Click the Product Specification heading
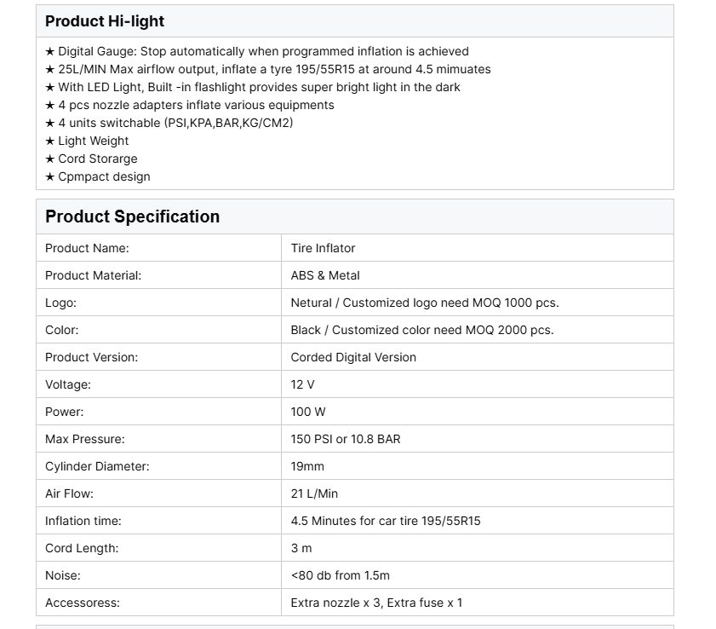Image resolution: width=716 pixels, height=629 pixels. pyautogui.click(x=132, y=216)
